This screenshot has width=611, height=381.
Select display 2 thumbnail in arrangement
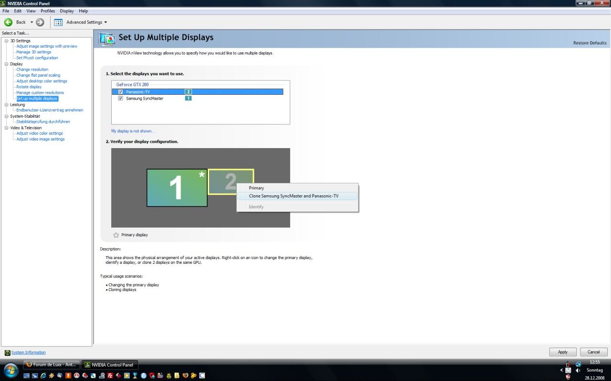point(231,181)
